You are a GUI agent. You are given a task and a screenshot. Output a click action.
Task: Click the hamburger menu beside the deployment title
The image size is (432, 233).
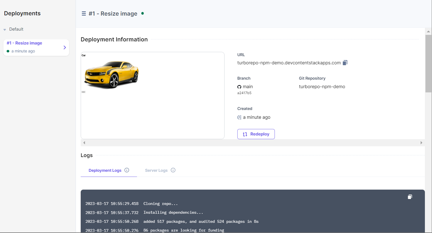pos(83,13)
